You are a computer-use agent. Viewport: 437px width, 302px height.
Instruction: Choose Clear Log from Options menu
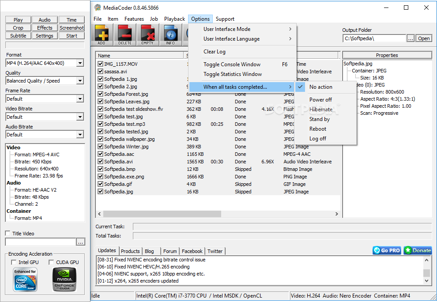242,52
